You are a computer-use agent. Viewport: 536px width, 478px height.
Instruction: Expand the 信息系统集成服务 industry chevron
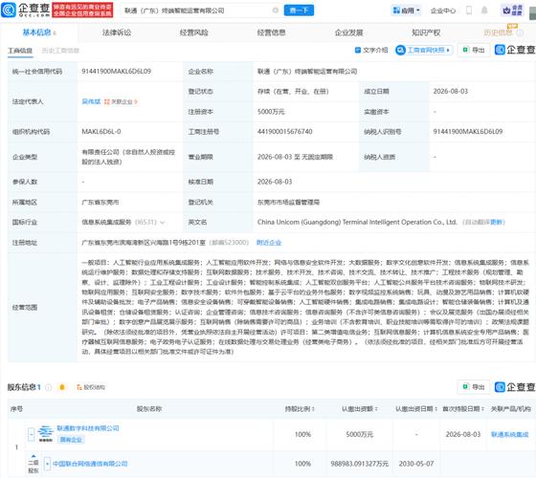[x=163, y=223]
